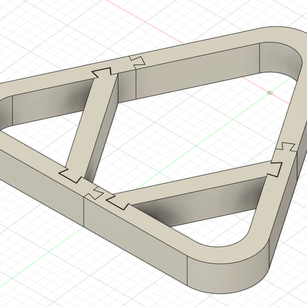The width and height of the screenshot is (307, 307).
Task: Select the inner flat wall of the upper rail
Action: [x=198, y=71]
